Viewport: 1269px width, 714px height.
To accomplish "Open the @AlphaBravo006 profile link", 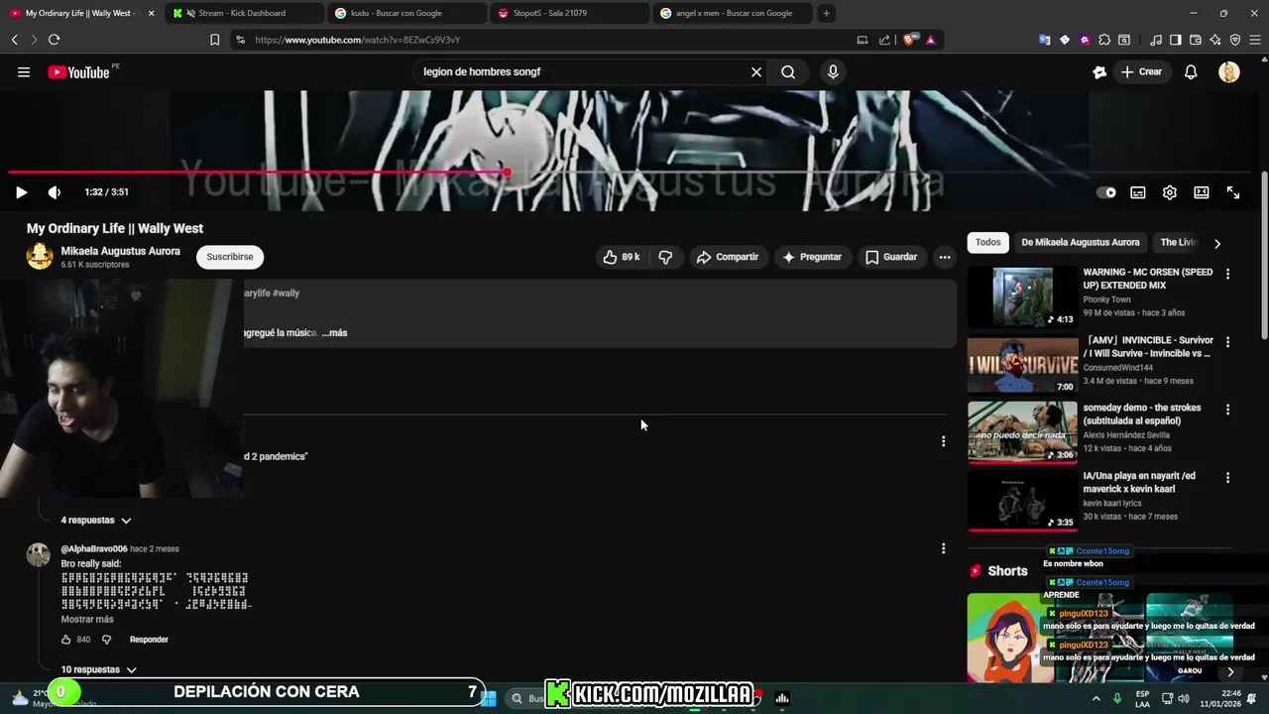I will click(x=94, y=549).
